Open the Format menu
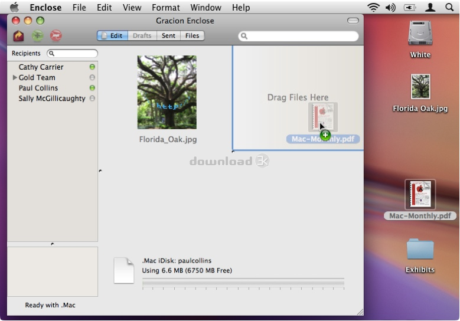Screen dimensions: 460x321 [x=166, y=7]
